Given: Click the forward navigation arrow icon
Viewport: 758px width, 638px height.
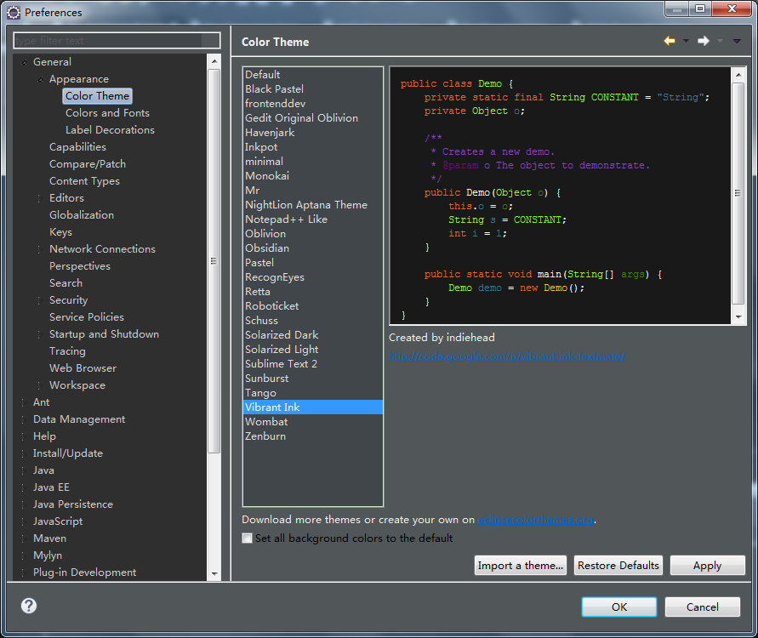Looking at the screenshot, I should pos(704,41).
